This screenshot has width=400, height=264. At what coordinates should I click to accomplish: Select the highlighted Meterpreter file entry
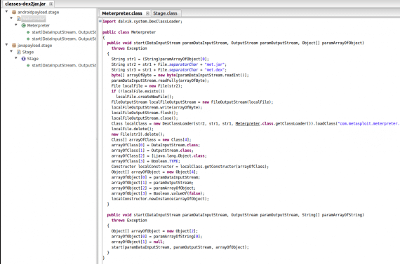coord(34,19)
